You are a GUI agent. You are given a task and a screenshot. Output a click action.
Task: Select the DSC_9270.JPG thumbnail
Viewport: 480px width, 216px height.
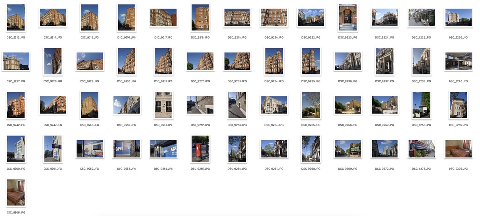click(384, 149)
